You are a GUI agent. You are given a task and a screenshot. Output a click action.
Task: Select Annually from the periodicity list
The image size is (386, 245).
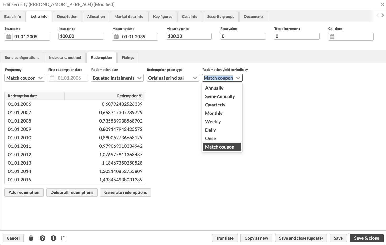coord(222,88)
